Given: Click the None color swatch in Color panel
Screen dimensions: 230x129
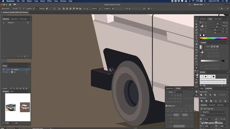Looking at the screenshot, I should pyautogui.click(x=201, y=35).
